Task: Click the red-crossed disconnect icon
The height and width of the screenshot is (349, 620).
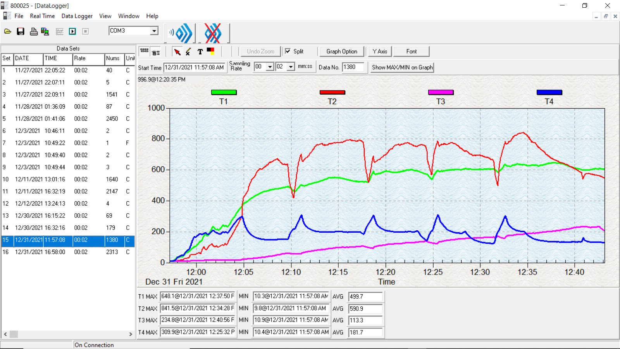Action: click(x=213, y=33)
